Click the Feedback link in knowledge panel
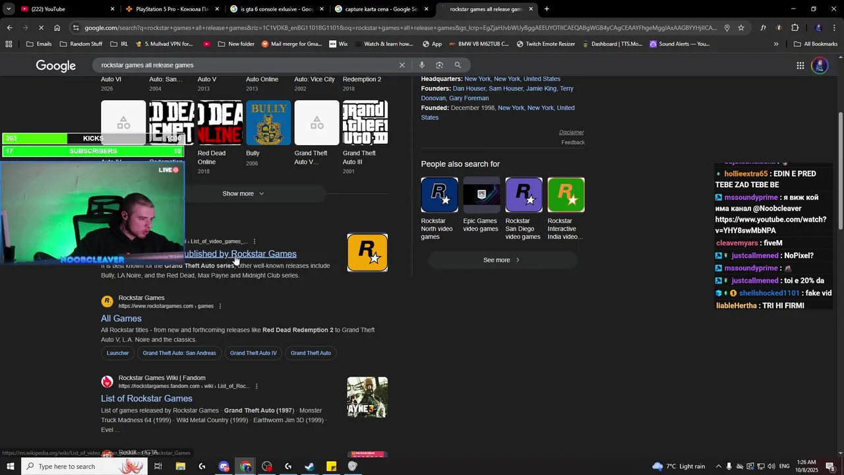 (x=573, y=142)
